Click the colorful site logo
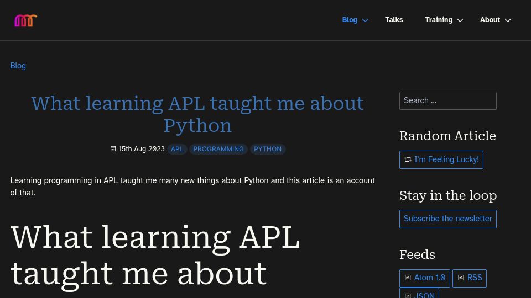The height and width of the screenshot is (298, 531). click(25, 20)
